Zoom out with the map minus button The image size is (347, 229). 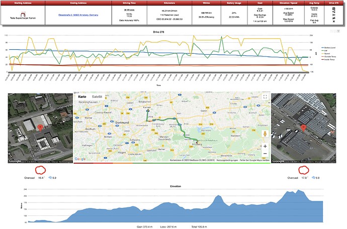pyautogui.click(x=265, y=154)
